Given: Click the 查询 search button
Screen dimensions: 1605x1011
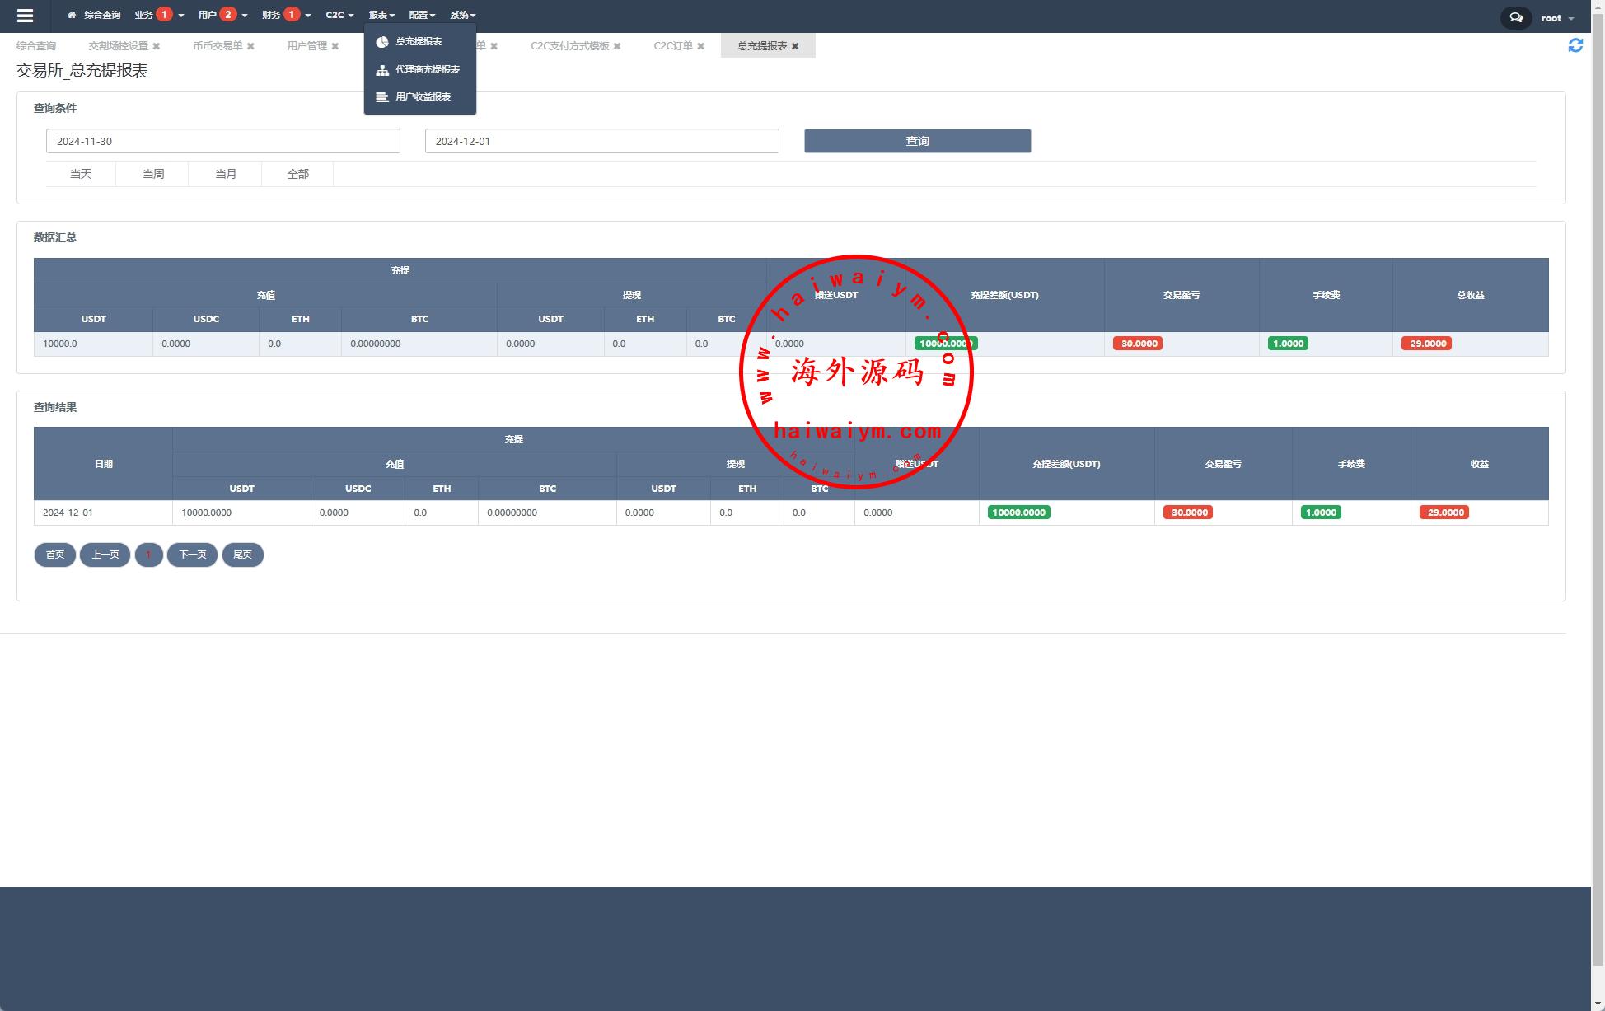Looking at the screenshot, I should coord(917,141).
